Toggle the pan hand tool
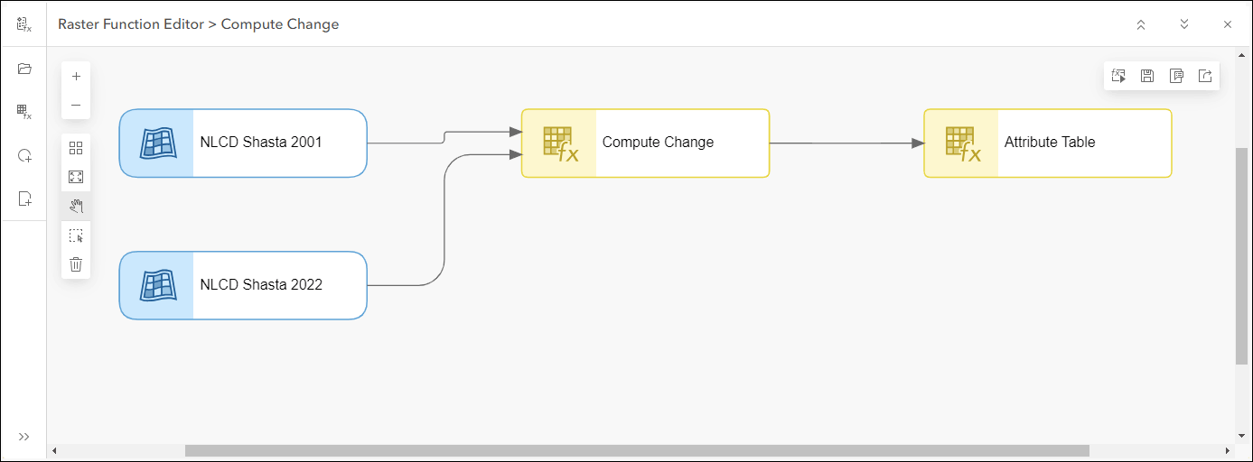Image resolution: width=1253 pixels, height=462 pixels. click(x=76, y=206)
